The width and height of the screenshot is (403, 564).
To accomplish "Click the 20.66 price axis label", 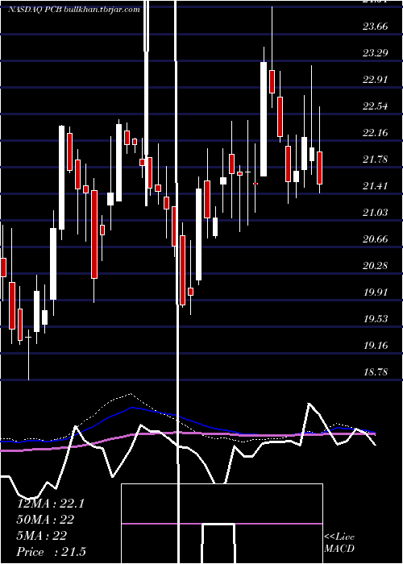I will pos(376,239).
